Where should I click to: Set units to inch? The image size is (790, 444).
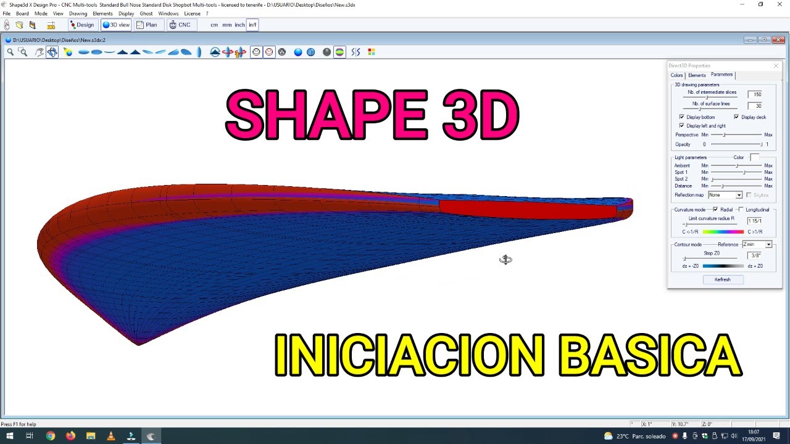pos(239,25)
